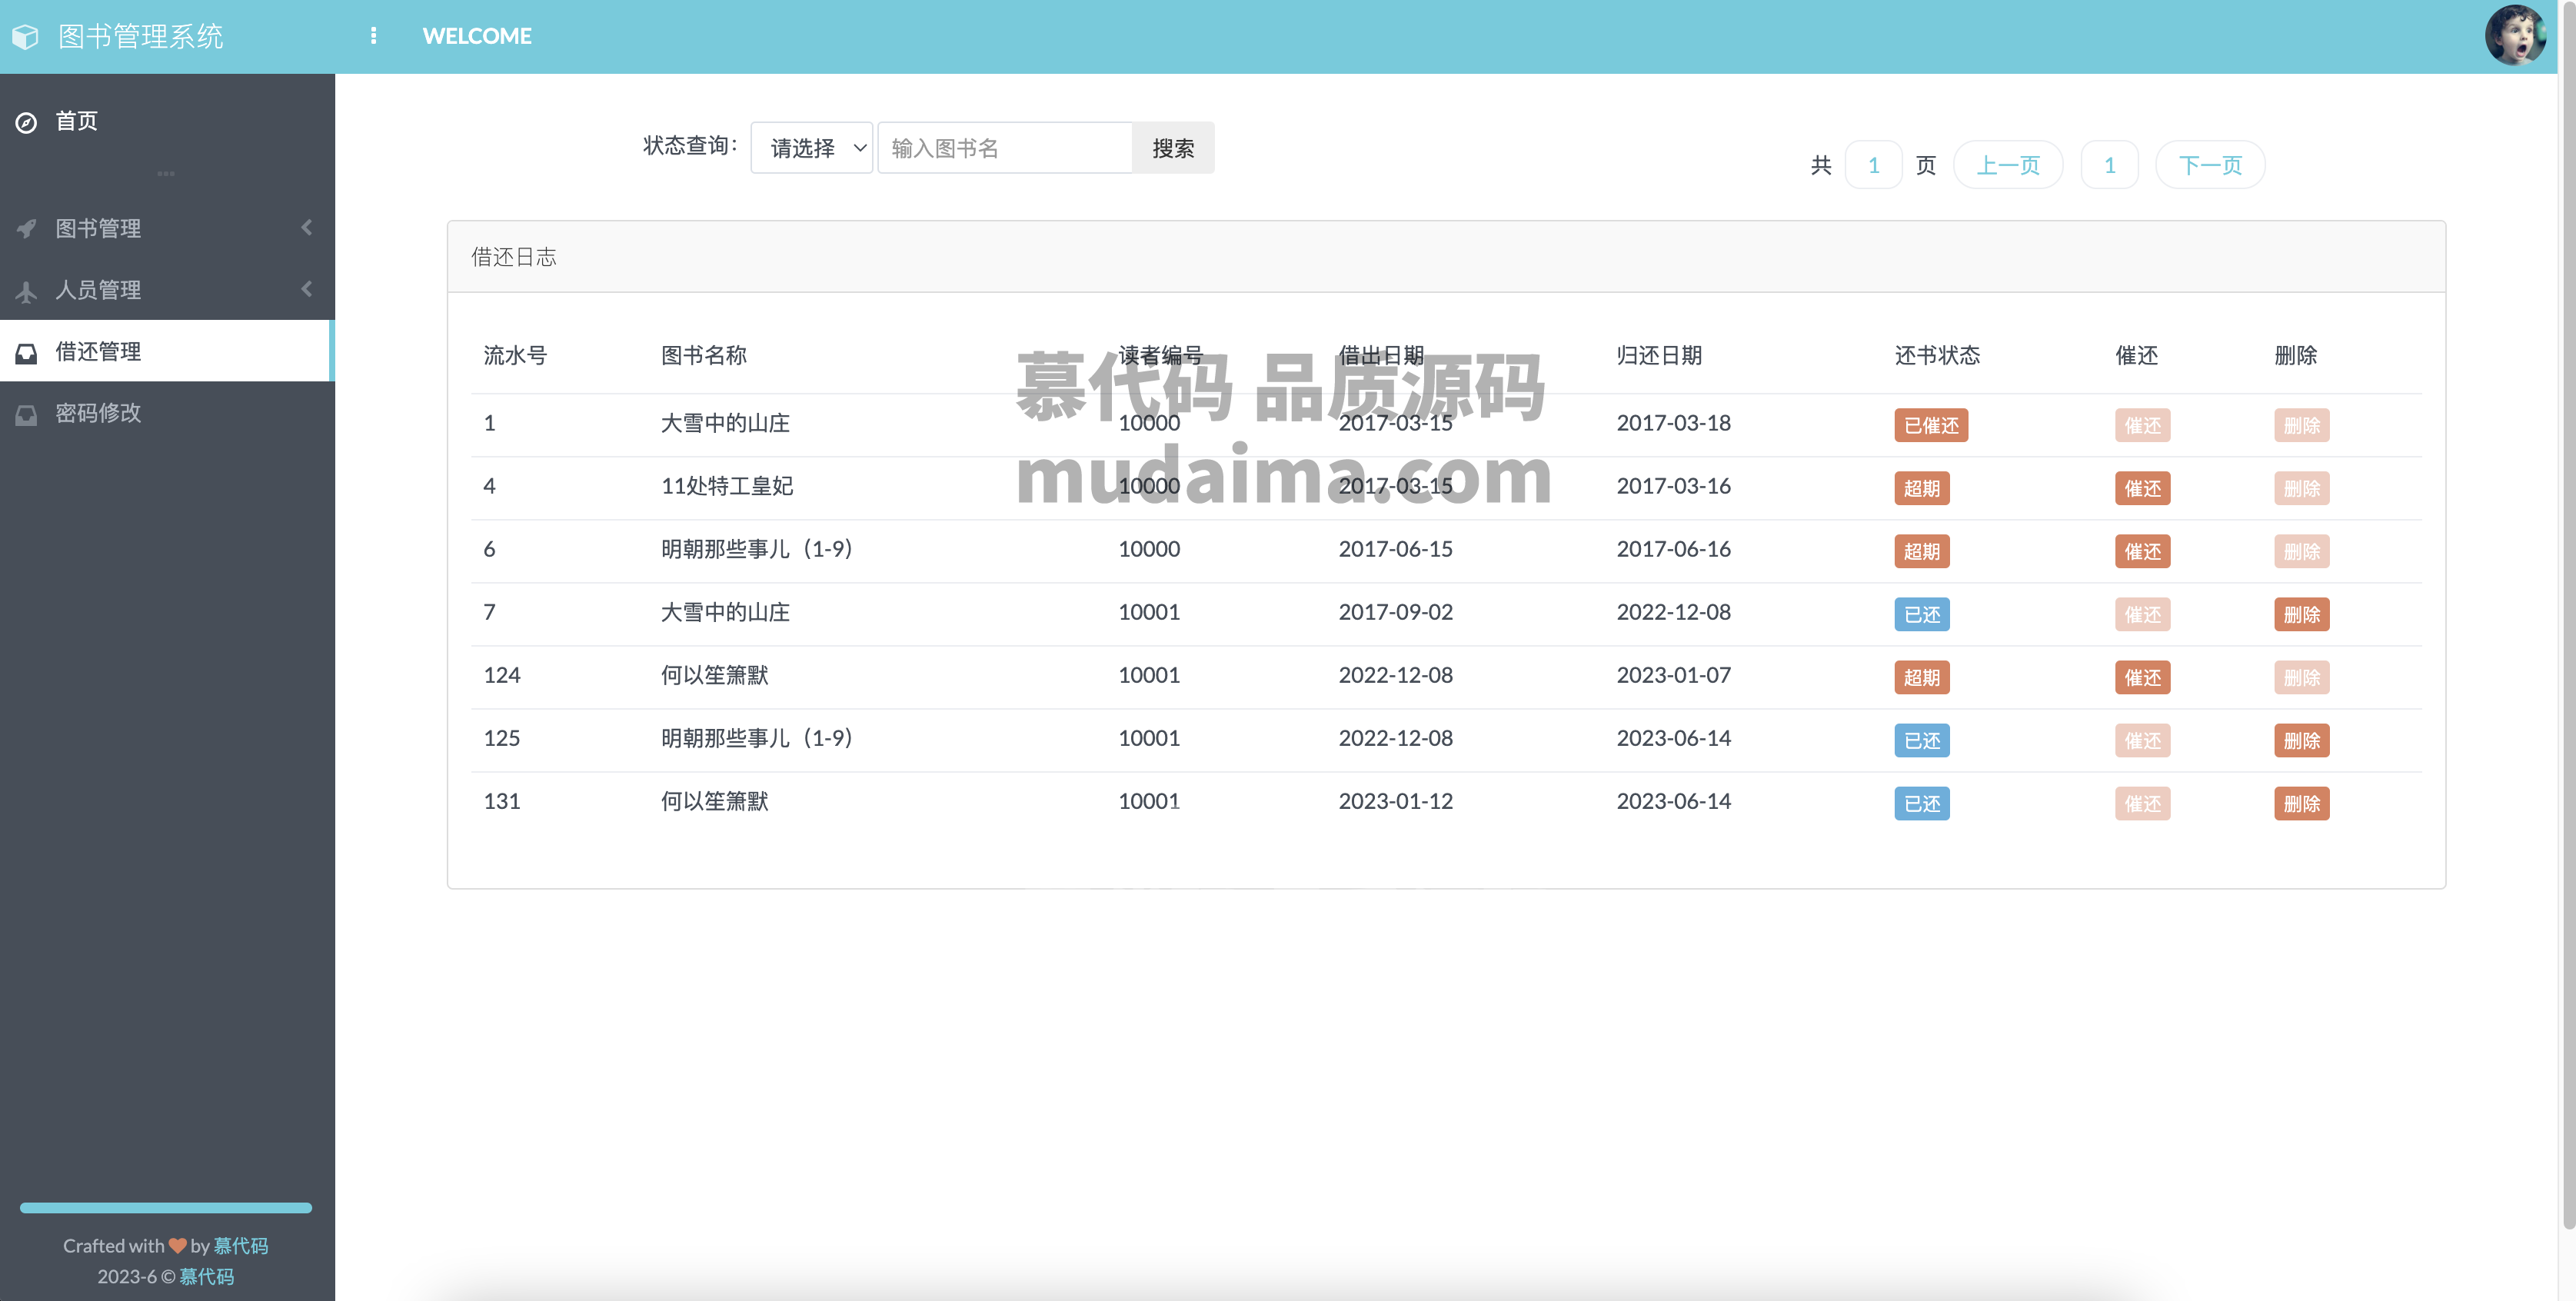Screen dimensions: 2576x1301
Task: Click 大雪中的山庄 in record 1
Action: [725, 423]
